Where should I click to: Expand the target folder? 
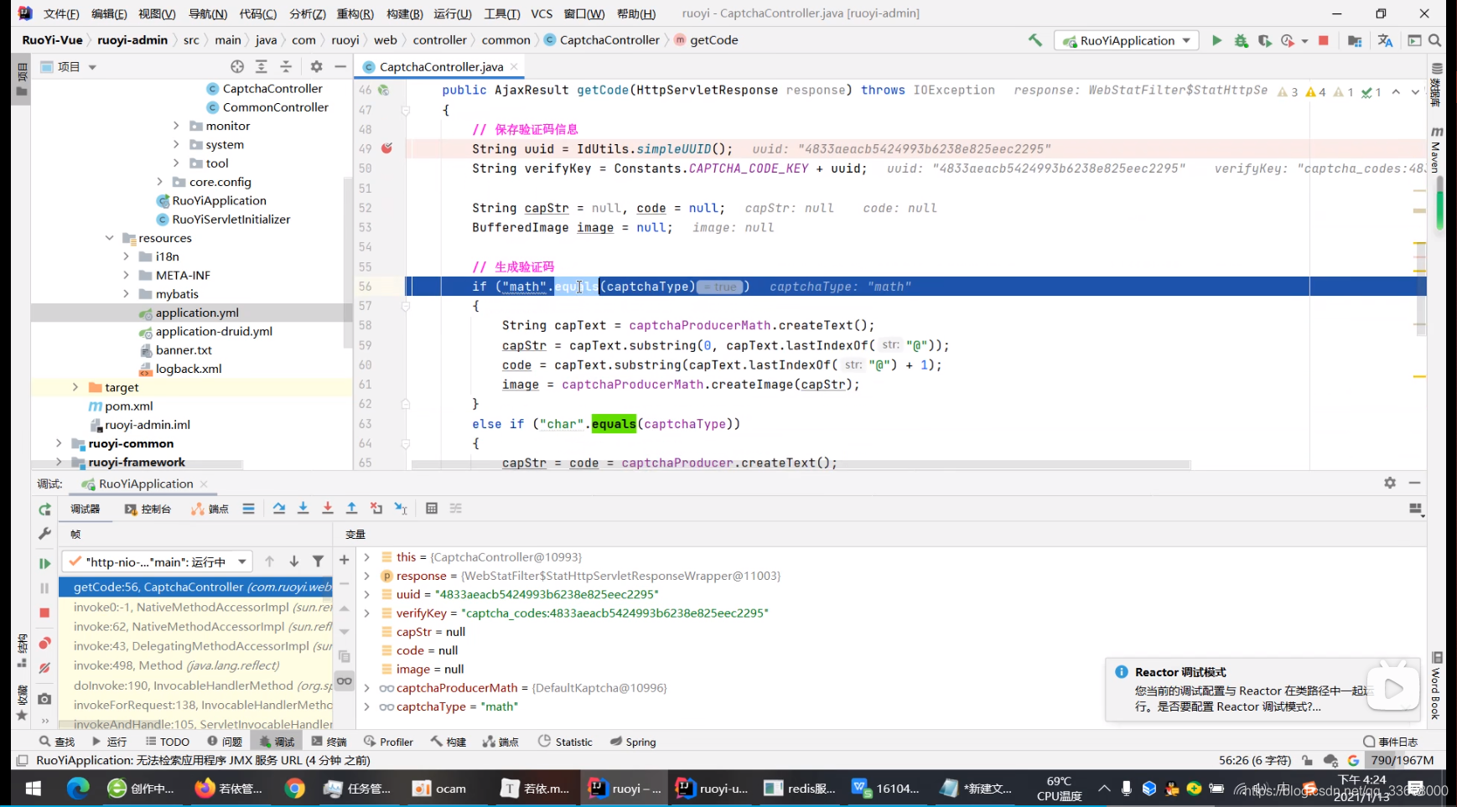coord(75,387)
